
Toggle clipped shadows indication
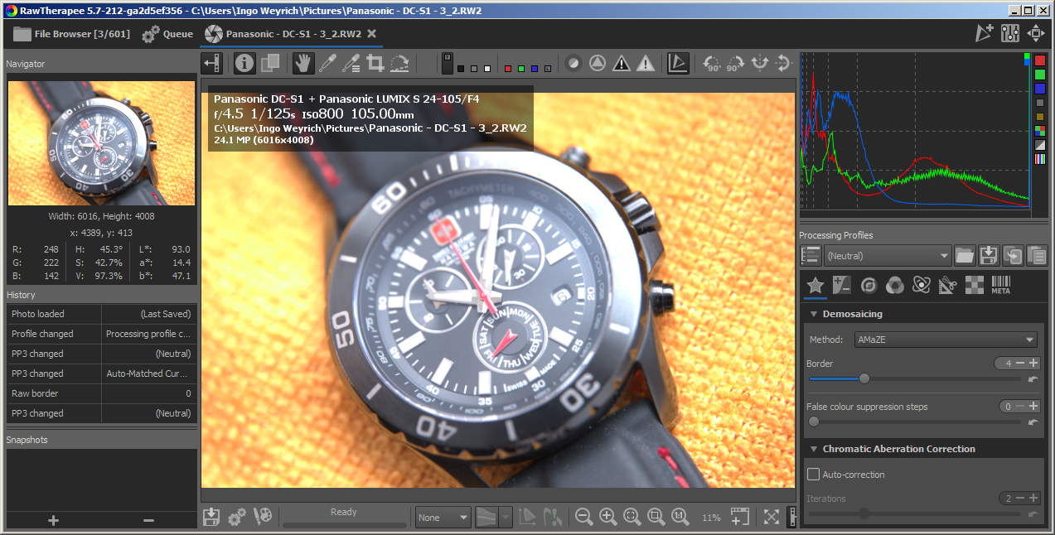coord(622,63)
